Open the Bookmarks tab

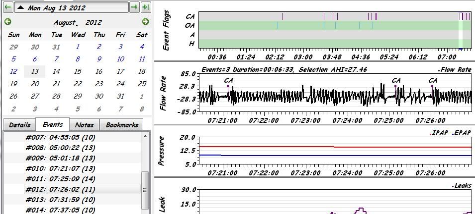coord(121,125)
